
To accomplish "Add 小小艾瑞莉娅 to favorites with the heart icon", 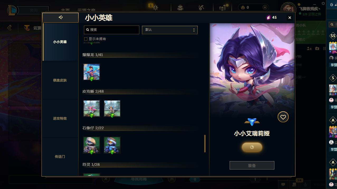I will click(x=283, y=117).
